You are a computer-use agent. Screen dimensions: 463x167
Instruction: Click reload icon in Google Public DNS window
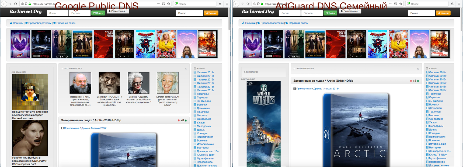(x=16, y=4)
